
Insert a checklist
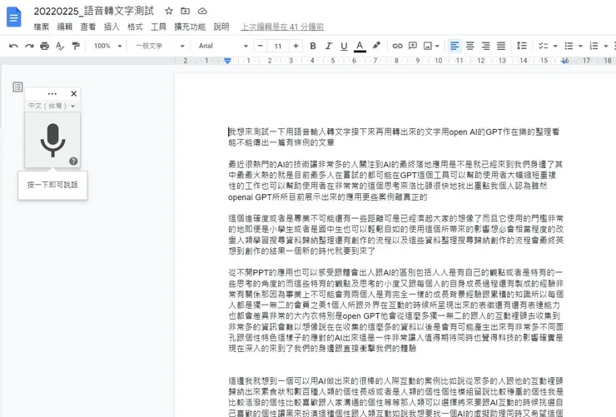tap(543, 46)
